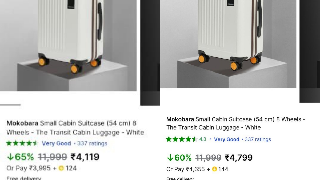Image resolution: width=320 pixels, height=180 pixels.
Task: Click the grey image carousel indicator bar
Action: coord(10,105)
